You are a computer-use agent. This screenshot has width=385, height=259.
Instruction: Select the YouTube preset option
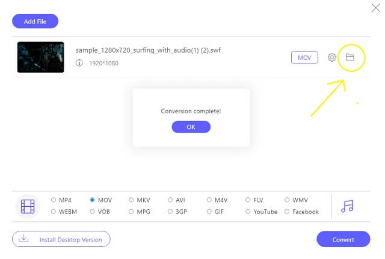(248, 212)
